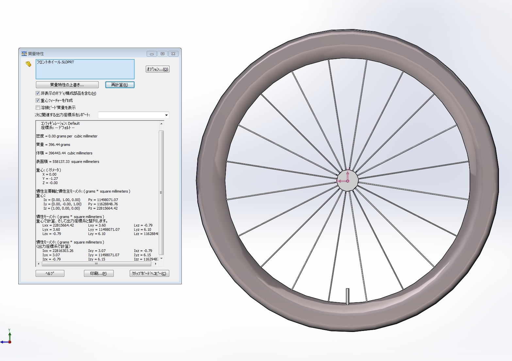Click the ヘルプ (Help) button
The width and height of the screenshot is (512, 361).
click(50, 274)
